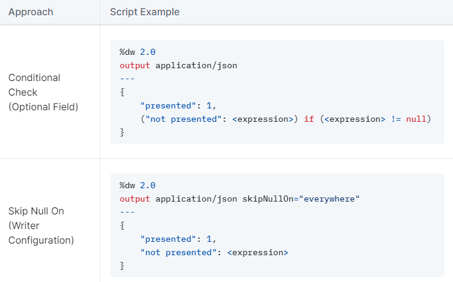This screenshot has width=453, height=282.
Task: Click the != operator in first script
Action: pos(396,119)
